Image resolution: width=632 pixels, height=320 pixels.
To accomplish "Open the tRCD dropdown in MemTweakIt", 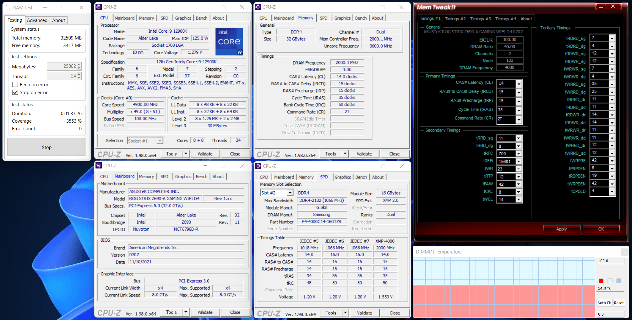I will pos(519,93).
